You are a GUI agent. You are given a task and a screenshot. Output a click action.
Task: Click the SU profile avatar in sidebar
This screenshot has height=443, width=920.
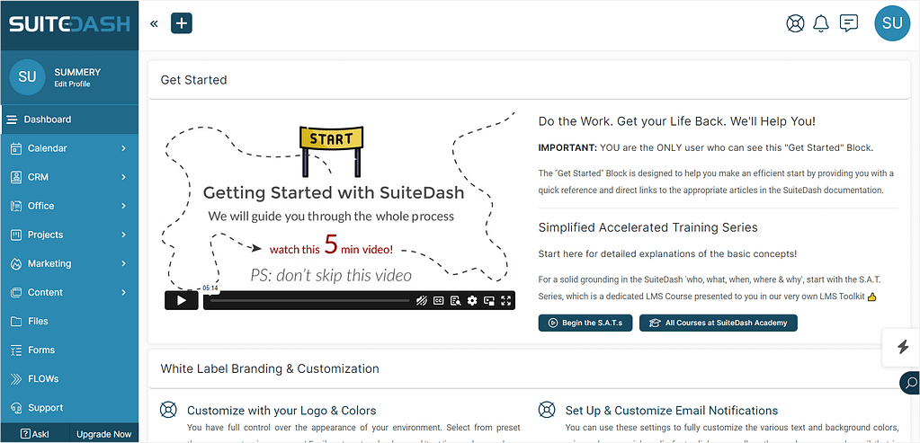[x=27, y=76]
